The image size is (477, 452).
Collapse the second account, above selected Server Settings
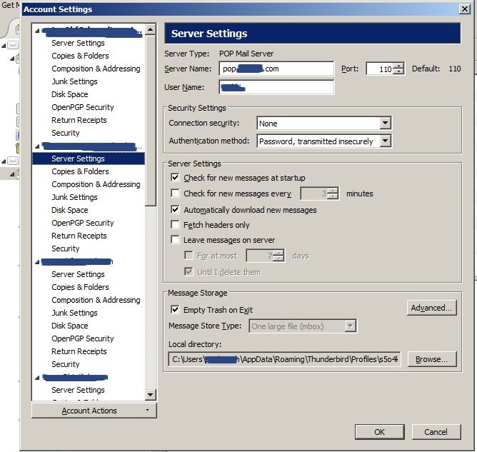pos(37,146)
